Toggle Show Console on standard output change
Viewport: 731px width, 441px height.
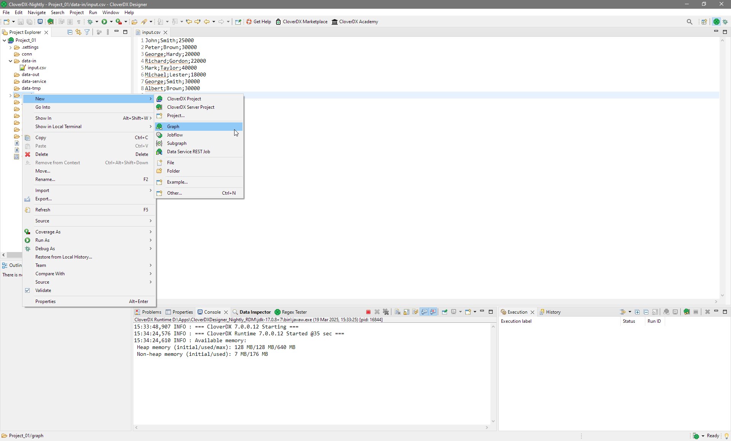424,312
